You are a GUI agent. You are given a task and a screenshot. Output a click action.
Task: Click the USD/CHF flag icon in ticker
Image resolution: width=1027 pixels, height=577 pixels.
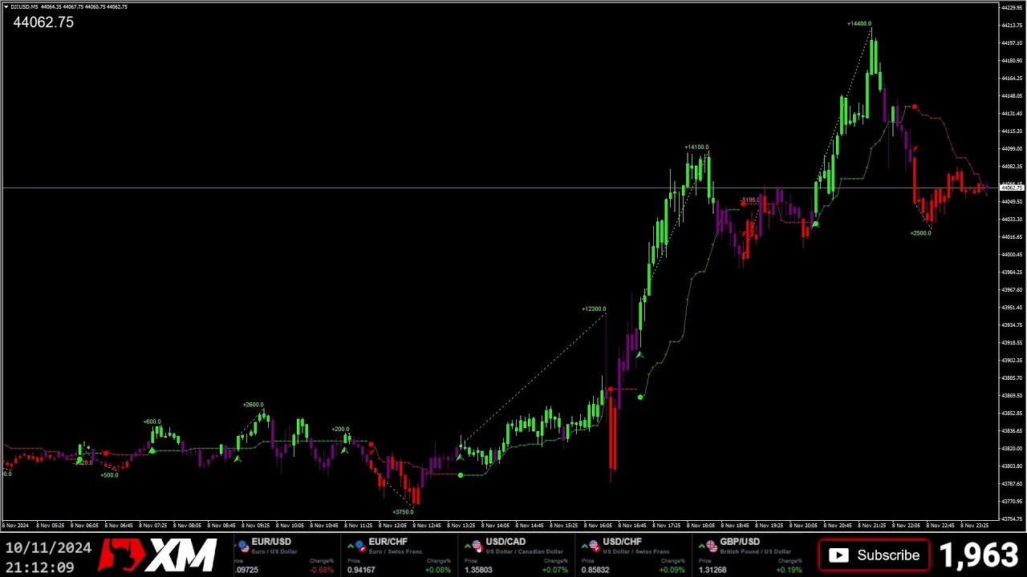coord(595,547)
